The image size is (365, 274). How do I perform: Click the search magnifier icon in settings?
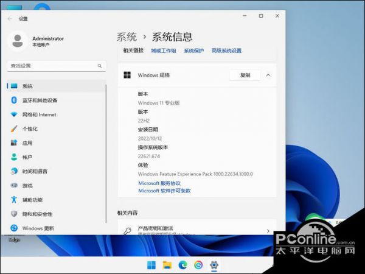100,66
